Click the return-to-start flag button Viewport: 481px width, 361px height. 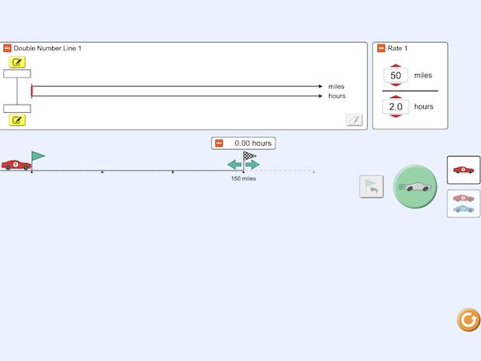point(371,186)
